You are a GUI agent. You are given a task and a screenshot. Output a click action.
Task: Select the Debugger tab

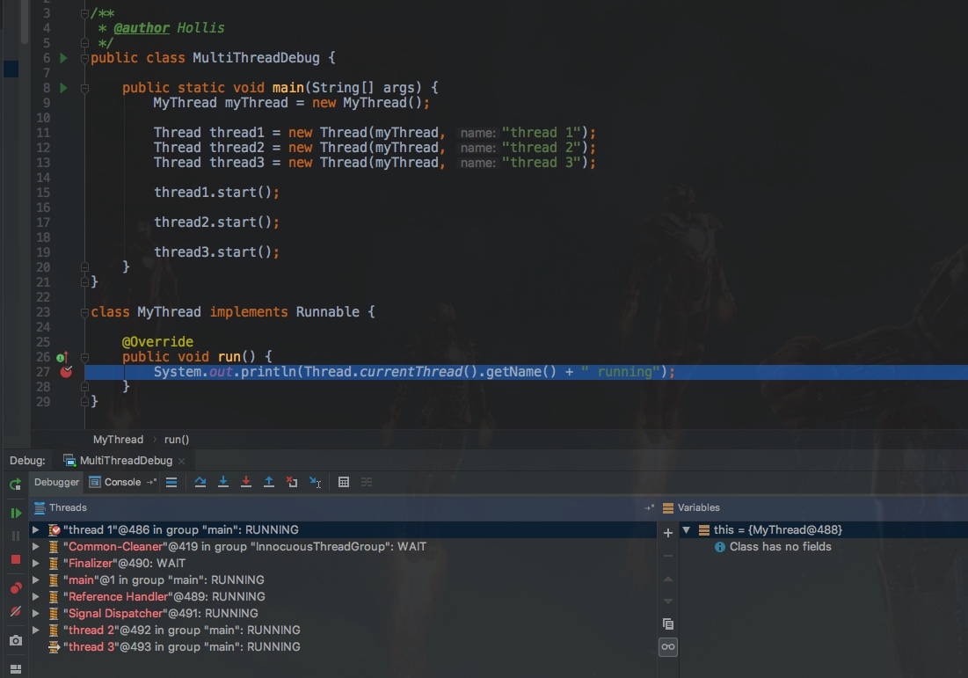[57, 482]
